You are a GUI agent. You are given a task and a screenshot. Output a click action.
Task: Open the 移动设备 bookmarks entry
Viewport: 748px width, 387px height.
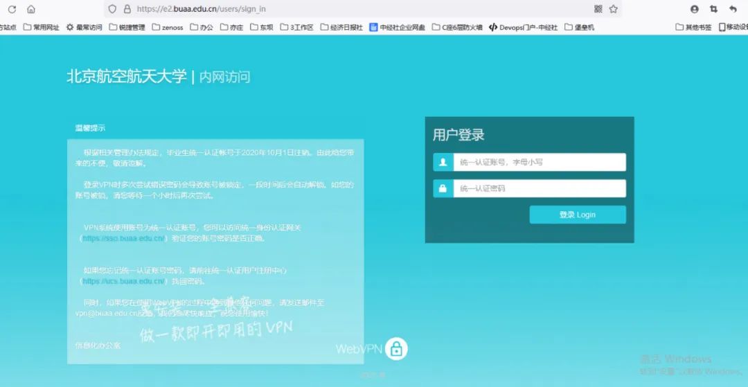[x=733, y=27]
